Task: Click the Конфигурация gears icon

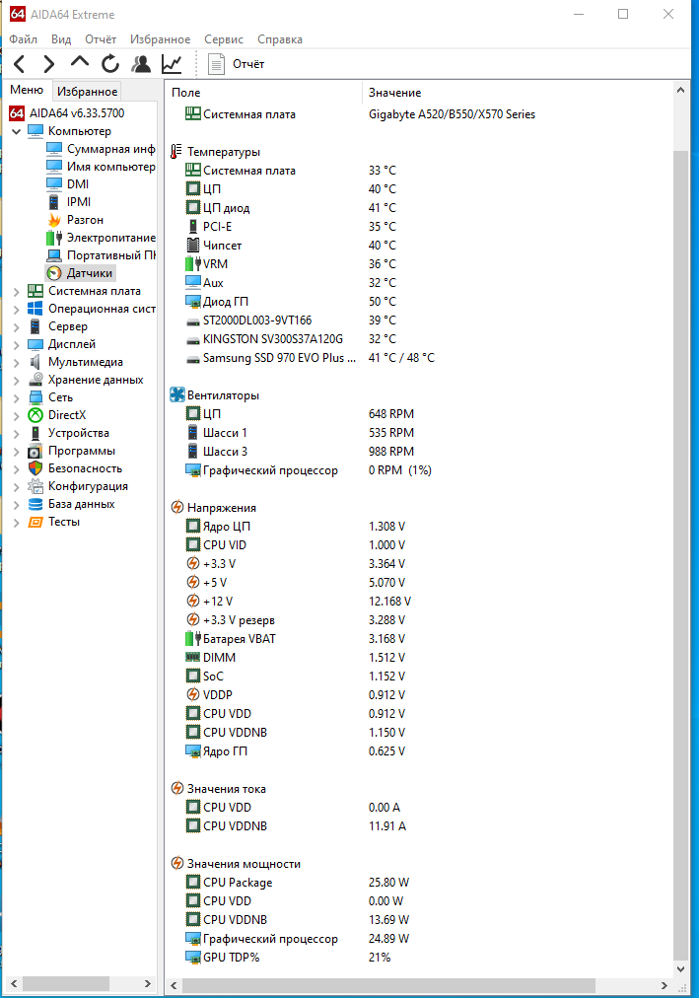Action: coord(35,486)
